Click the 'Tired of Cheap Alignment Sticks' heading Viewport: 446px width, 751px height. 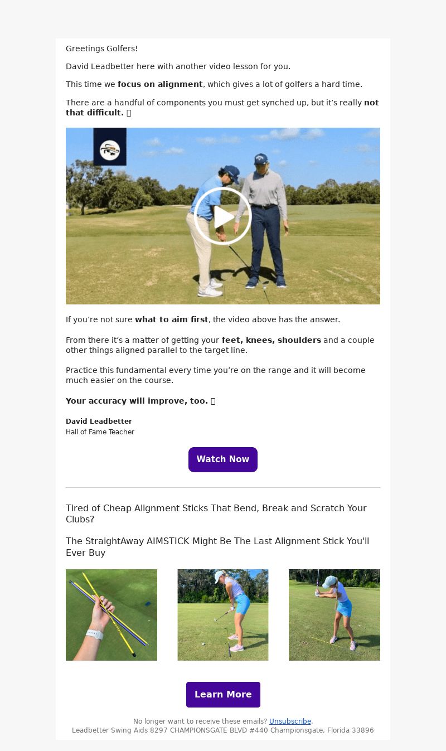click(216, 513)
